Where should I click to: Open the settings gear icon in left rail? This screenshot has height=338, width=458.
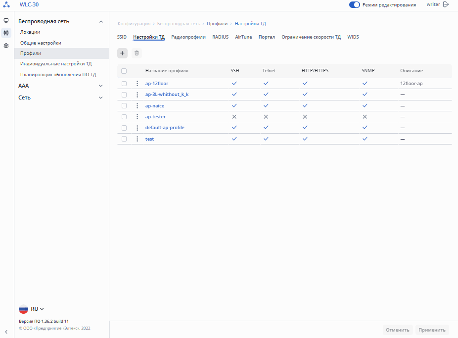(x=6, y=46)
